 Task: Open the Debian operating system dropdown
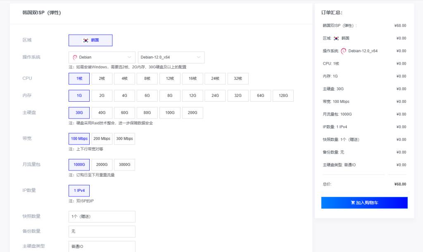click(x=101, y=57)
